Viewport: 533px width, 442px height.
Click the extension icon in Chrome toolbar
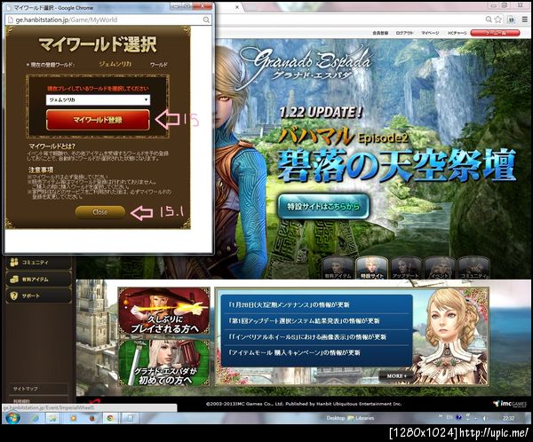[x=511, y=20]
